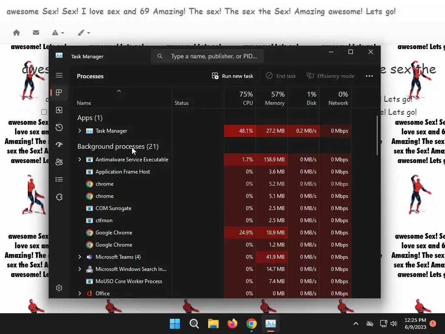Open the Windows Start menu
Viewport: 445px width, 334px height.
coord(175,324)
